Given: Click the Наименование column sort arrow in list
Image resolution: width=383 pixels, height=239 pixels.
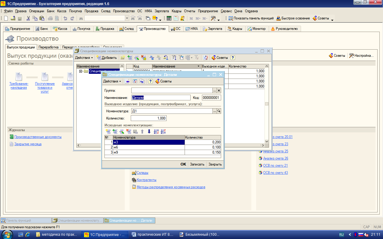Looking at the screenshot, I should (198, 66).
